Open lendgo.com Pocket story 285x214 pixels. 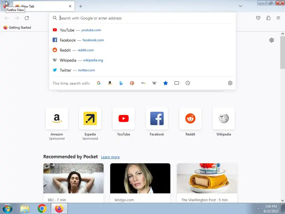140,183
